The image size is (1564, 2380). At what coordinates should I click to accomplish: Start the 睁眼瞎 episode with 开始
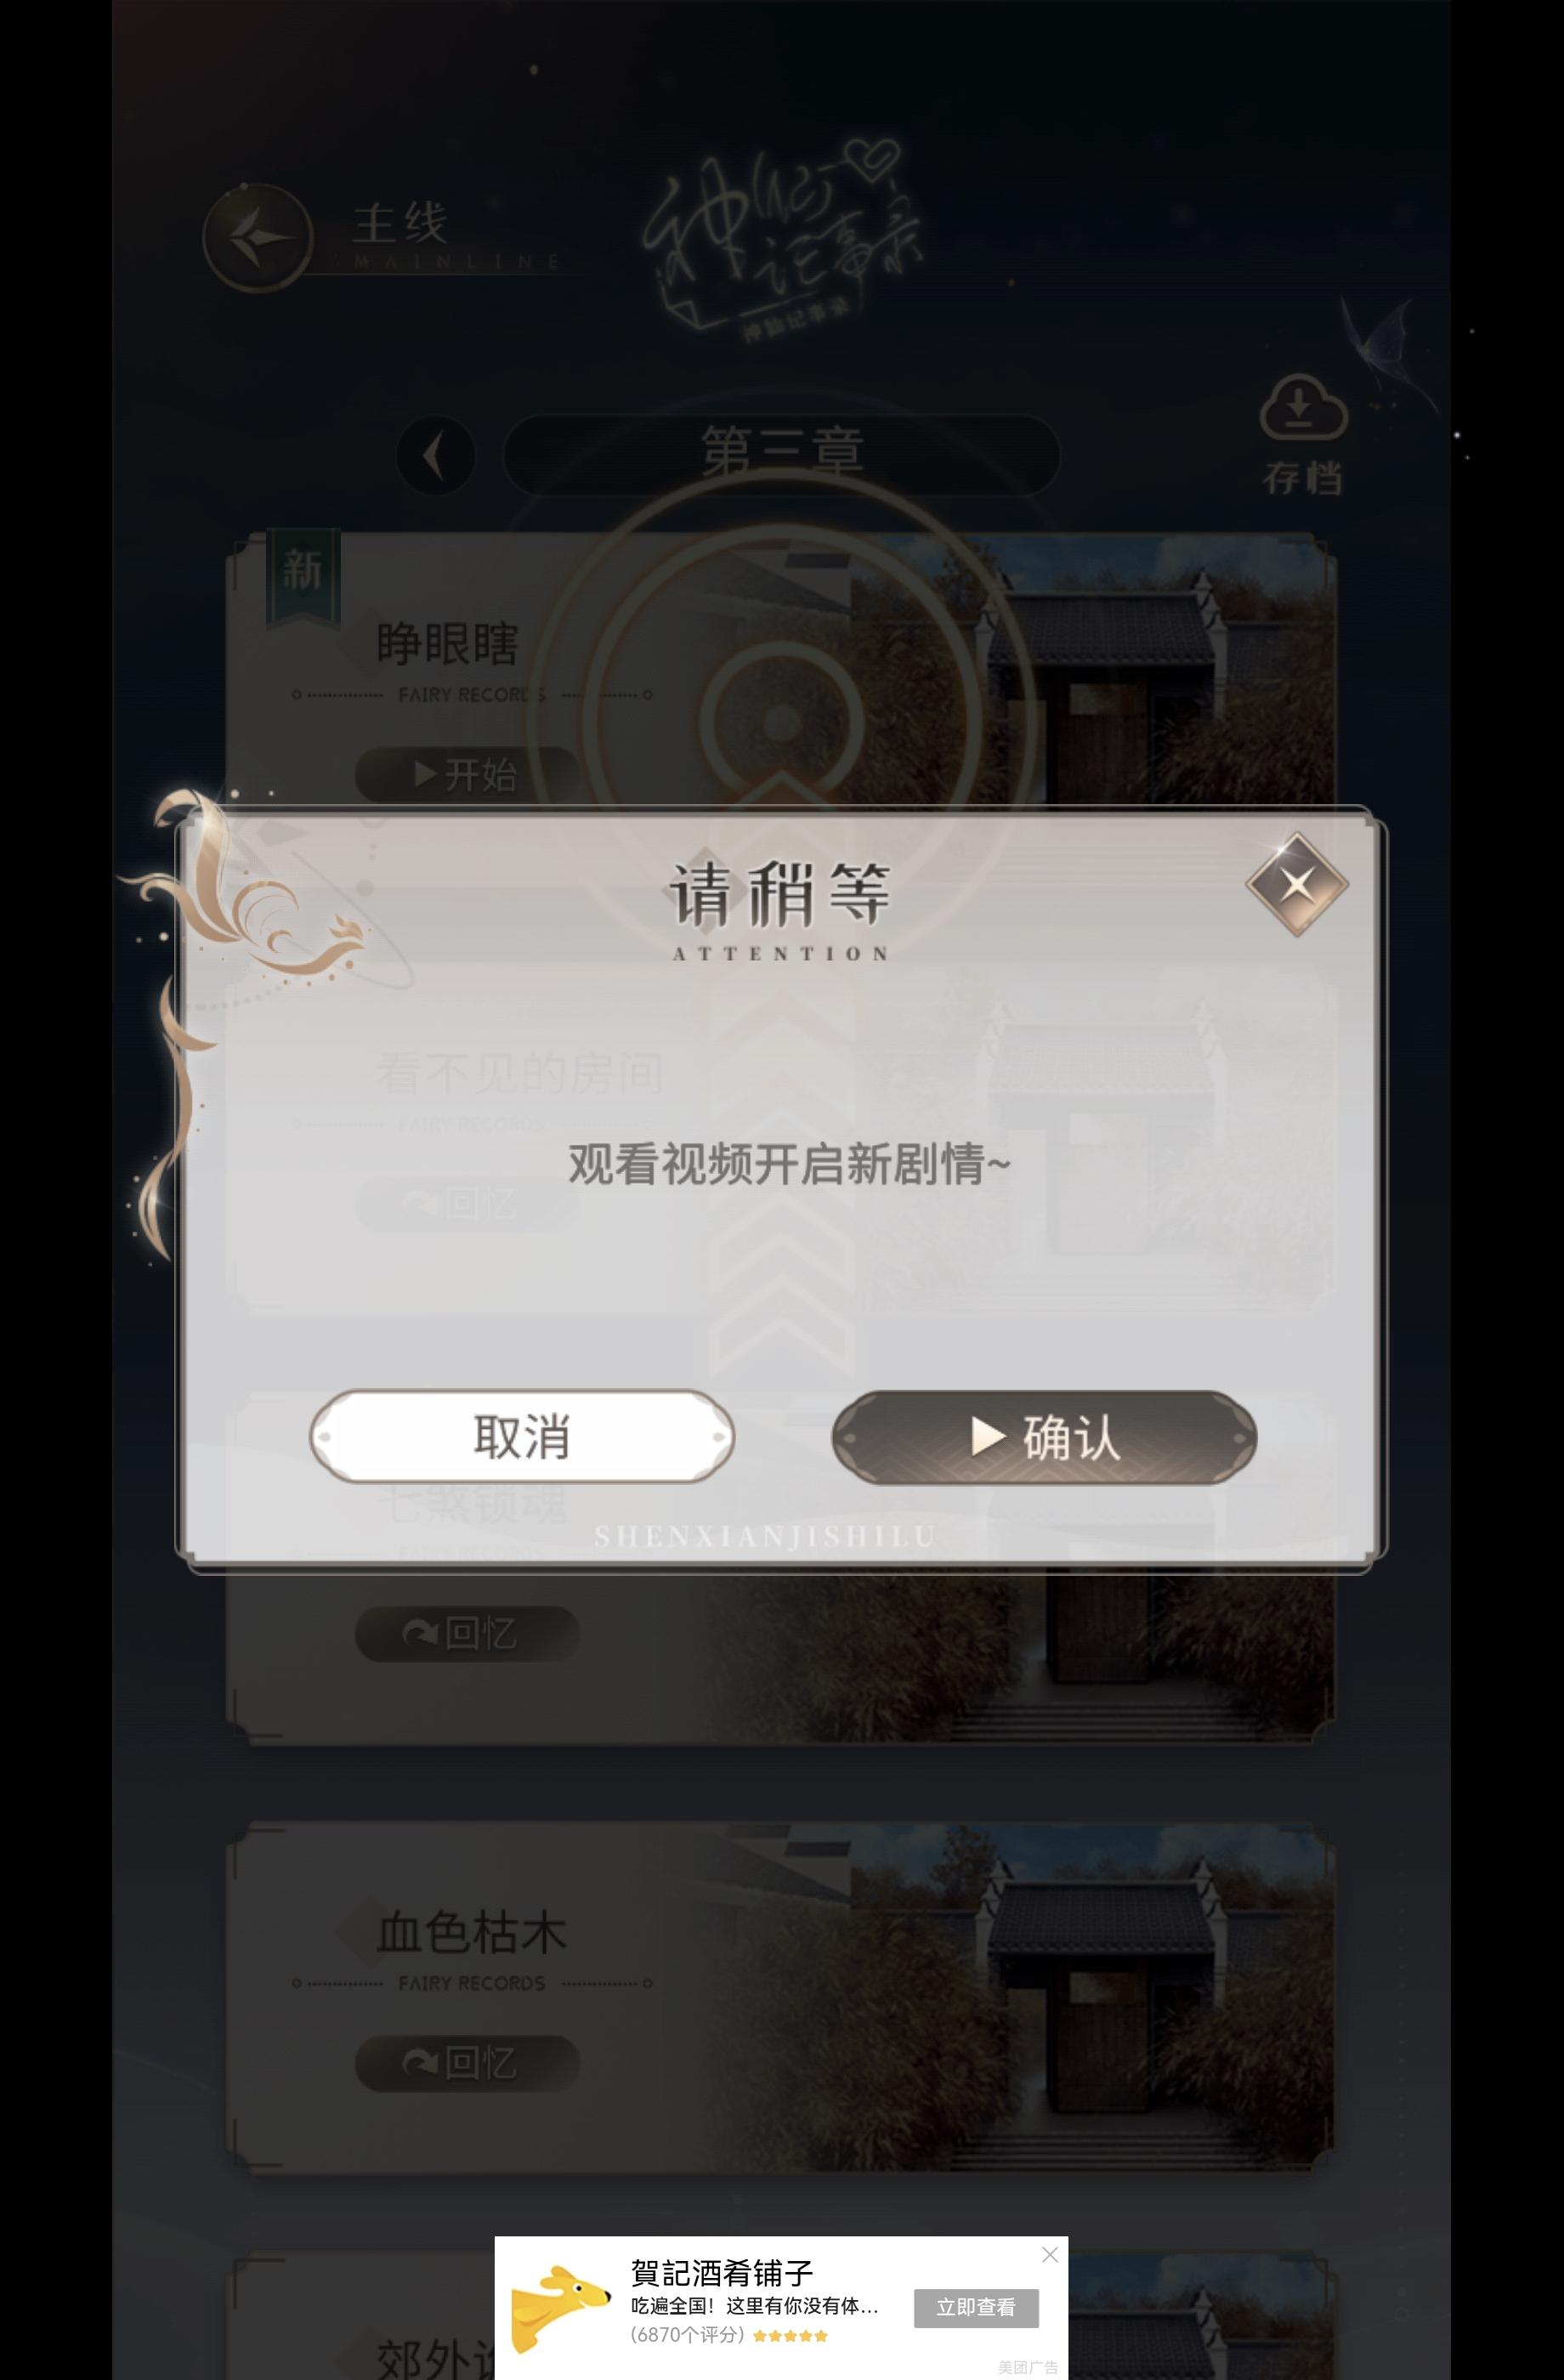tap(467, 774)
